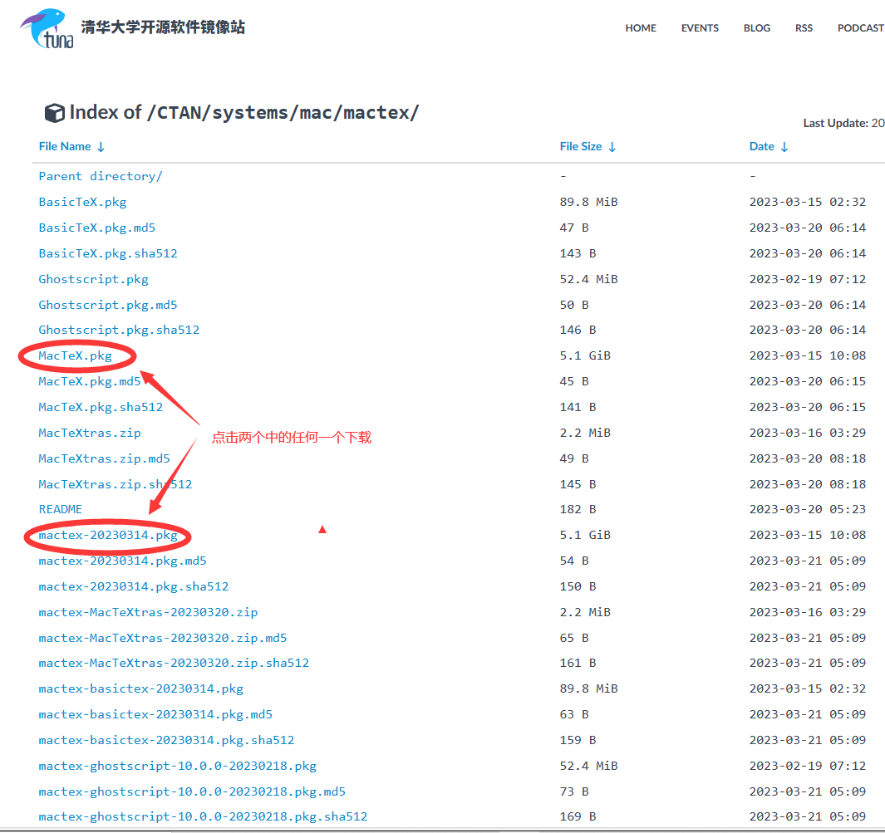Download mactex-MacTeXtras-20230320.zip
The height and width of the screenshot is (833, 885).
[148, 612]
